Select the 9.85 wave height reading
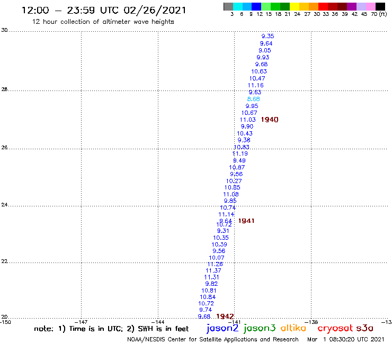Viewport: 392px width, 344px height. (x=230, y=201)
